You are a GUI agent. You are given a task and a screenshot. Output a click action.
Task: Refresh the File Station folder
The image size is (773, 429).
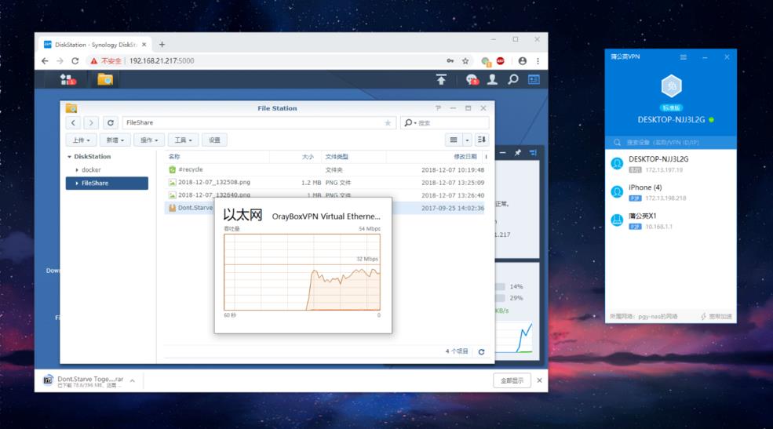click(x=111, y=122)
